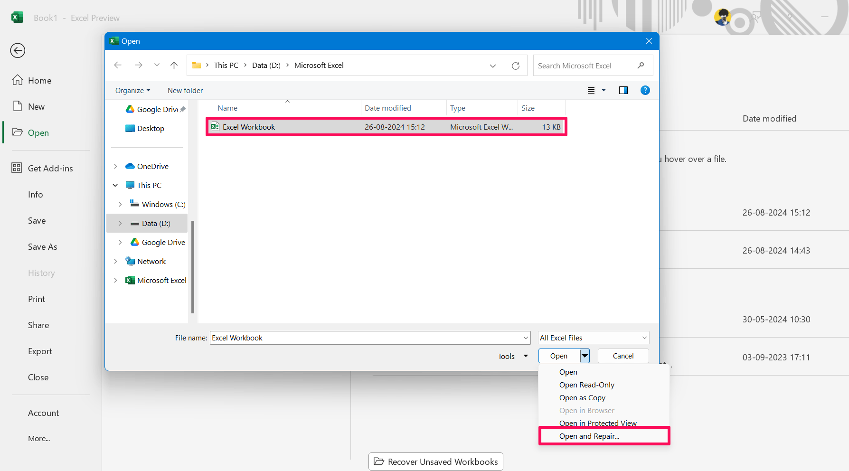Click This PC in the address breadcrumb
Viewport: 849px width, 471px height.
click(x=226, y=65)
